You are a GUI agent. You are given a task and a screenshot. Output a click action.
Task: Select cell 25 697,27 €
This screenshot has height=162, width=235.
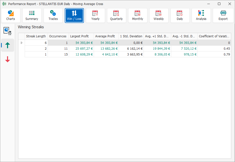point(81,48)
